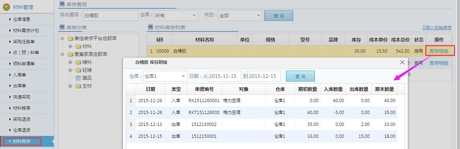This screenshot has height=149, width=460.
Task: Select the 赠品 list icon in tree
Action: 78,78
